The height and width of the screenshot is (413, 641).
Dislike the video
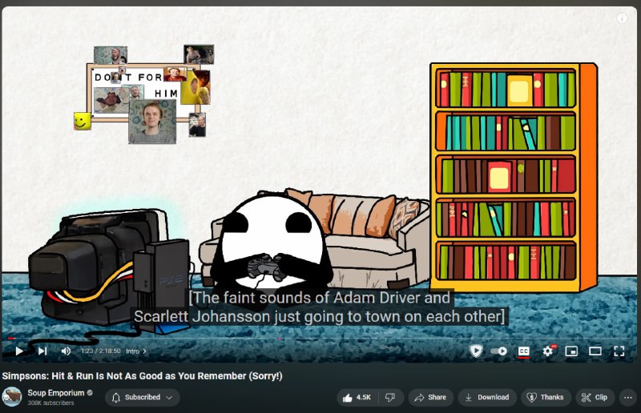[x=390, y=397]
